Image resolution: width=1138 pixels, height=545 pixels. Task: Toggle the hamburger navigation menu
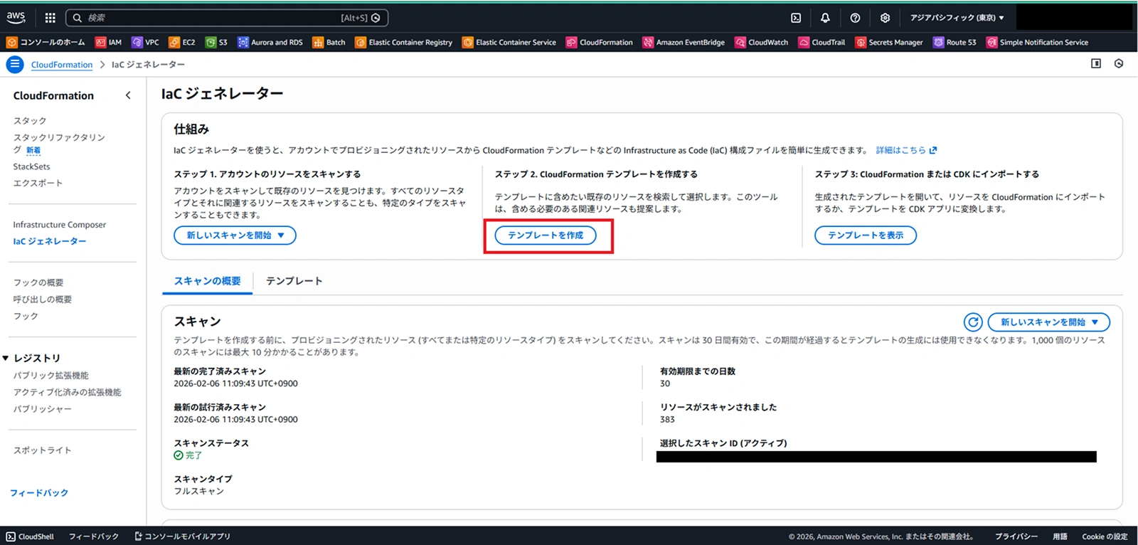point(15,64)
